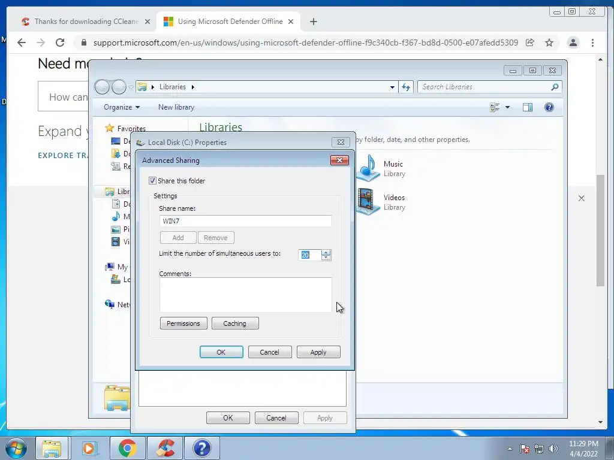Click the Explorer back navigation button
Viewport: 614px width, 460px height.
102,87
